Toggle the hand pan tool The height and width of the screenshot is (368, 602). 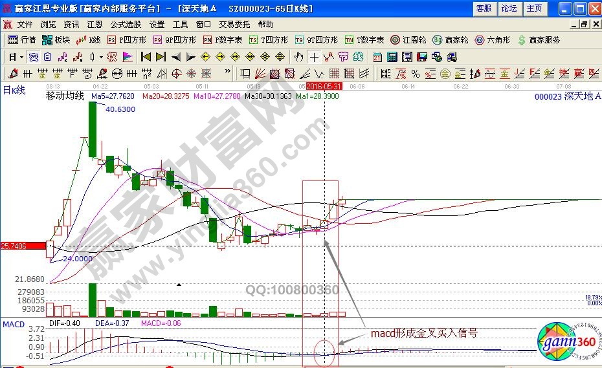pos(299,57)
